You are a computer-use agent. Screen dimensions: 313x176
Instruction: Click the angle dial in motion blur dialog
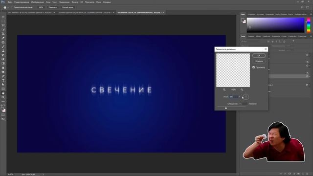click(246, 97)
